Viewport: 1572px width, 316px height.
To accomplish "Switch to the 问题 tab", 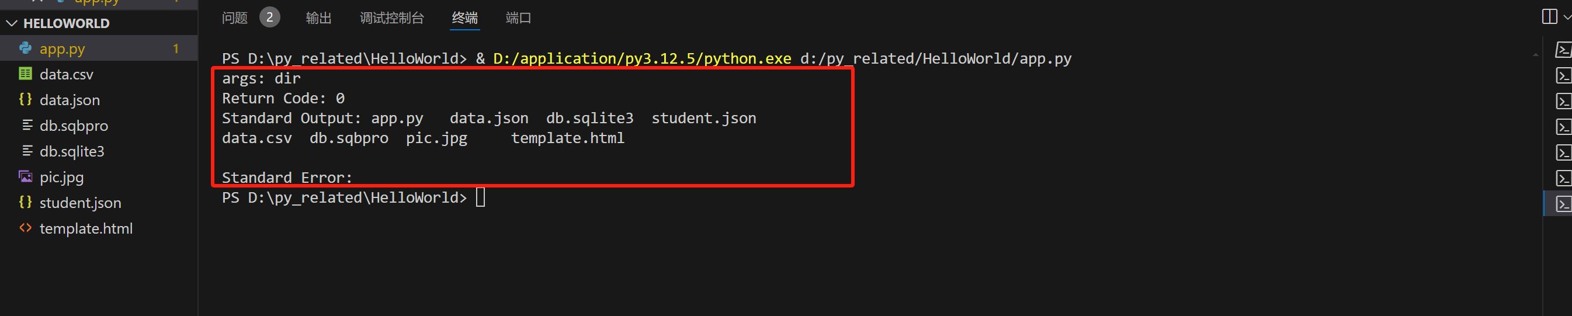I will coord(234,18).
